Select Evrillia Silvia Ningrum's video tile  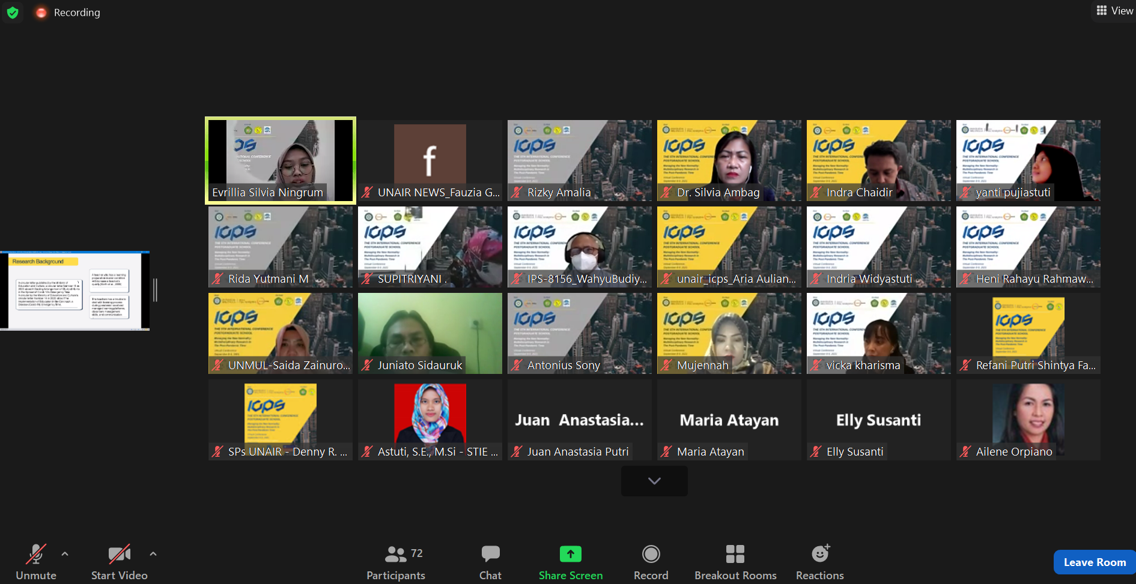[x=281, y=160]
